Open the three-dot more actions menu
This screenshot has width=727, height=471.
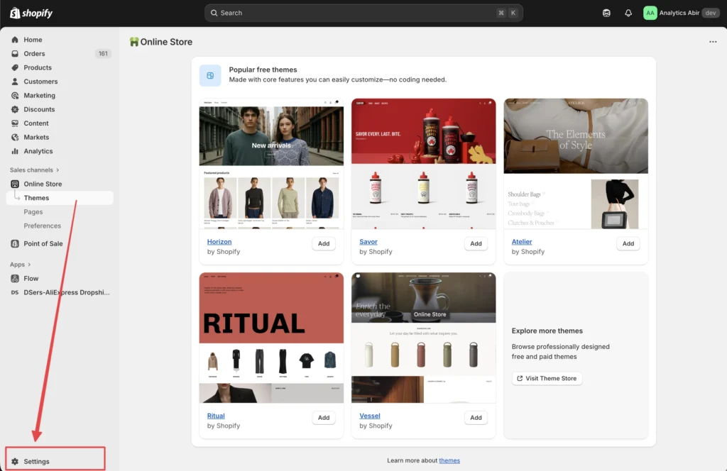coord(713,42)
